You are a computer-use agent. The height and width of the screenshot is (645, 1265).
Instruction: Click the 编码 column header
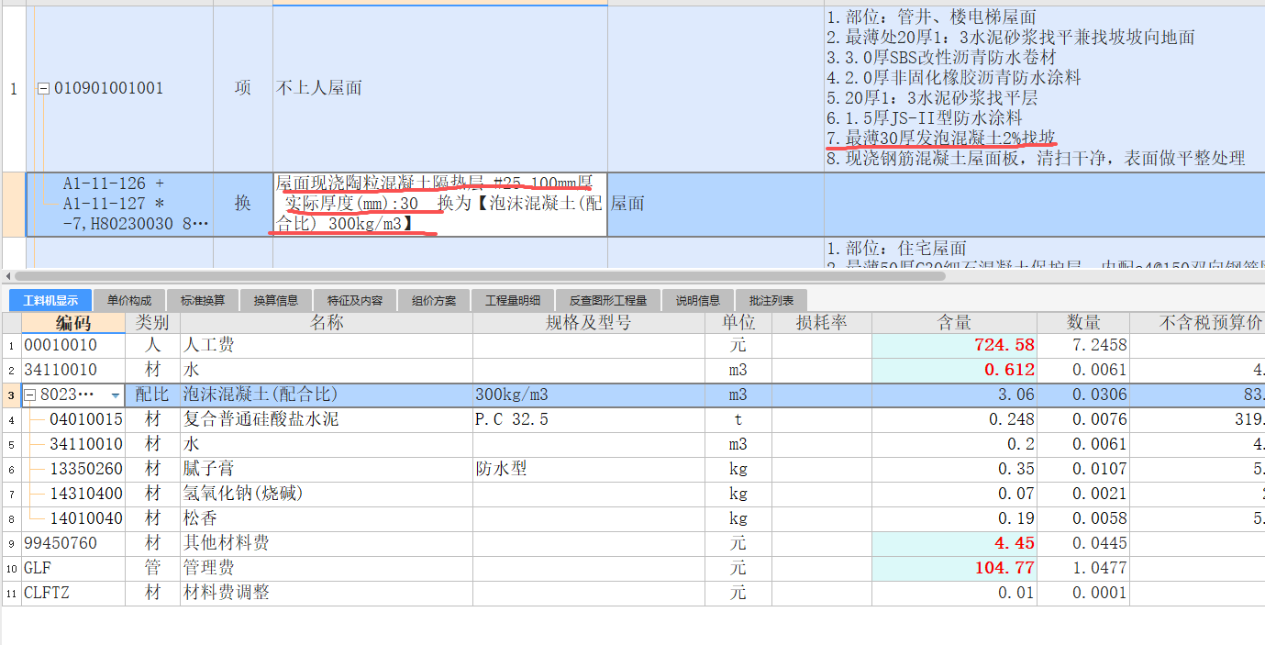click(73, 322)
